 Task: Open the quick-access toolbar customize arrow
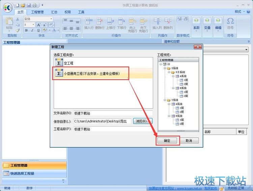tap(42, 5)
